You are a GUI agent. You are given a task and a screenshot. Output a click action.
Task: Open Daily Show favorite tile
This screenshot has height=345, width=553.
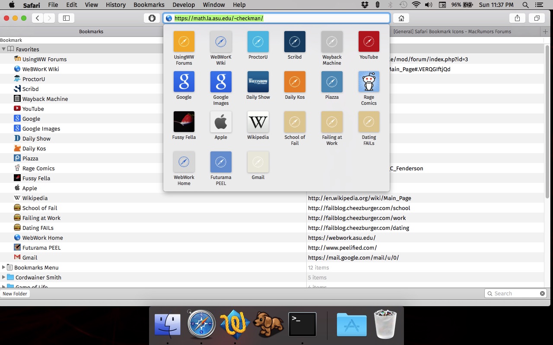pyautogui.click(x=258, y=82)
